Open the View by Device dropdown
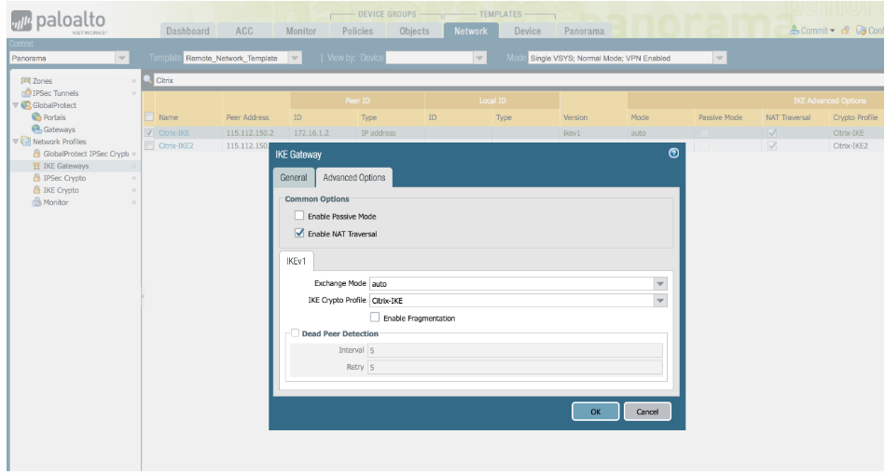The width and height of the screenshot is (885, 475). pos(479,58)
